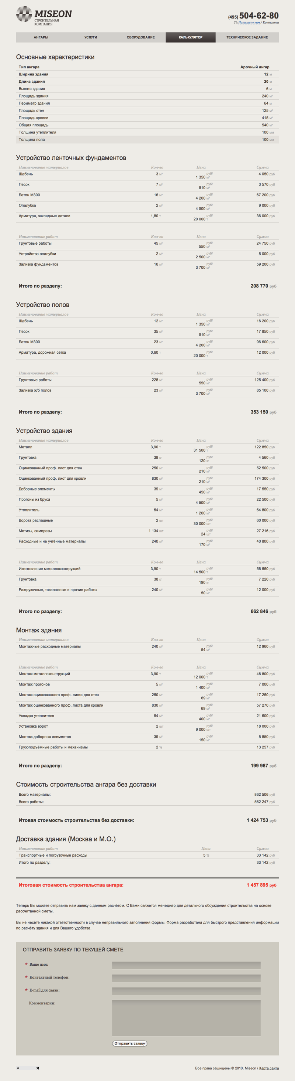Select the Калькулятор tab

(190, 37)
